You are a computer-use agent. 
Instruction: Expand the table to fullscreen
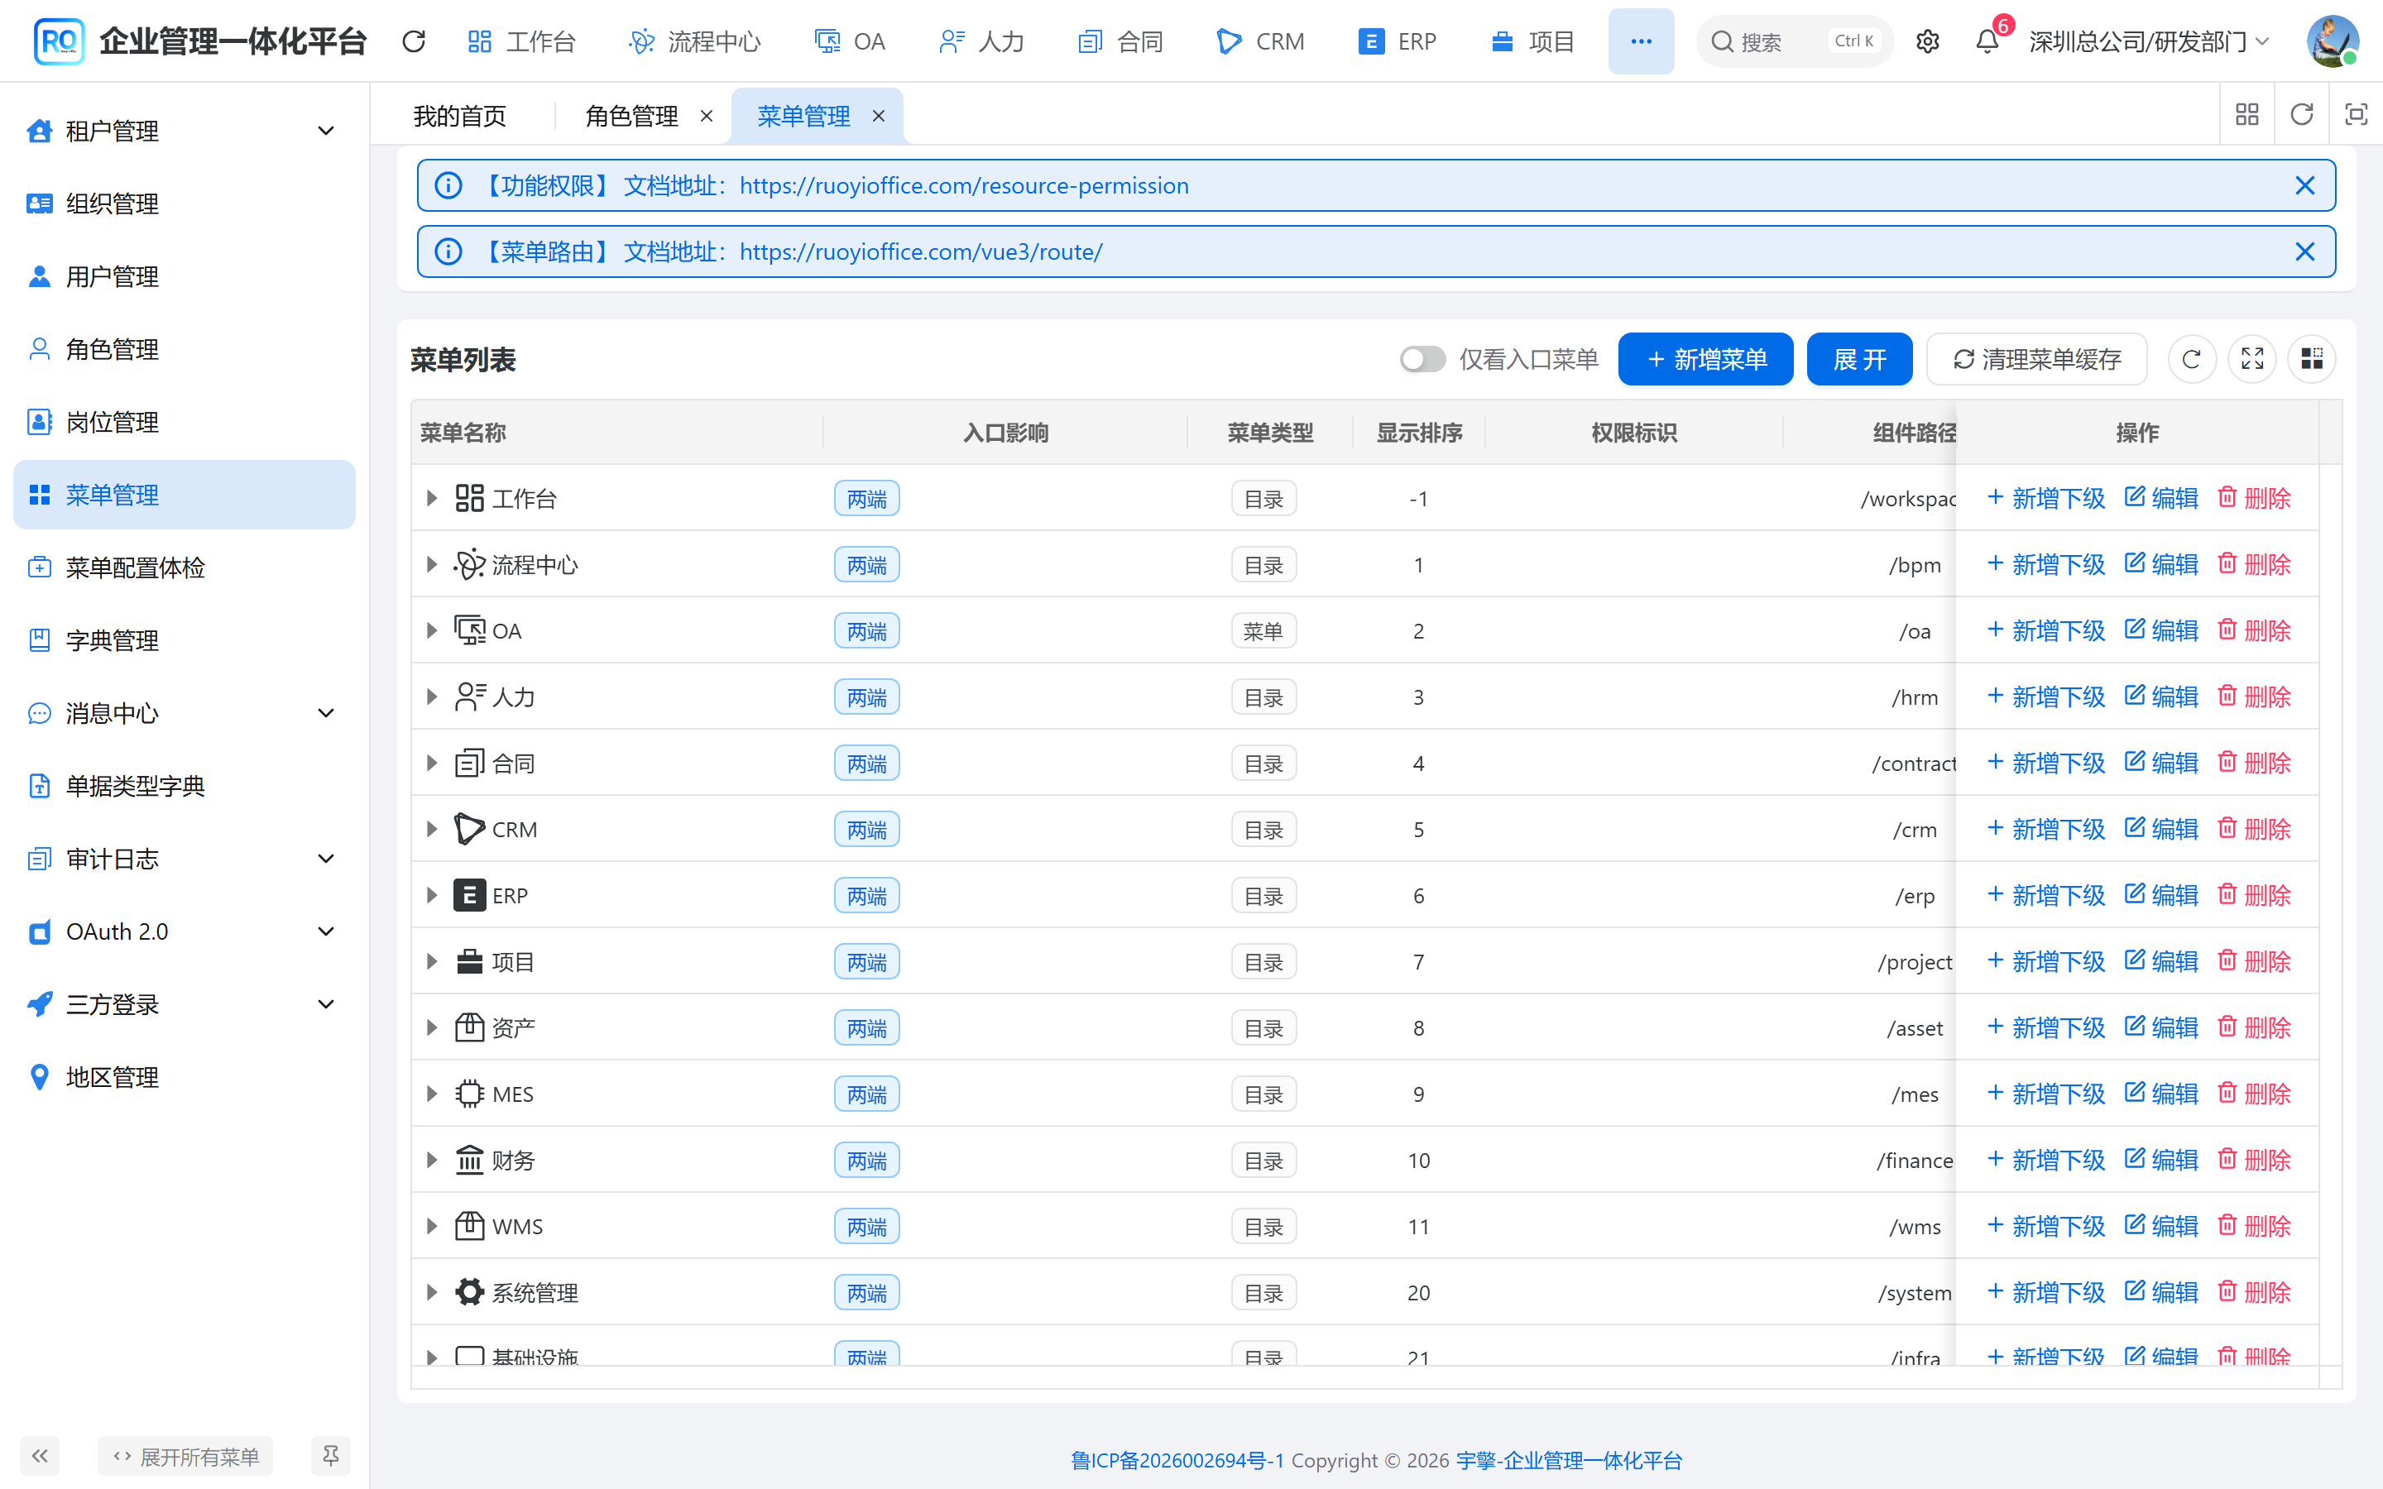click(x=2252, y=360)
